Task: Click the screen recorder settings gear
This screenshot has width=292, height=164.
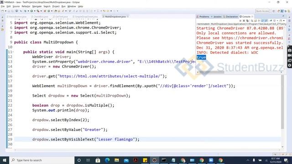Action: pos(289,65)
